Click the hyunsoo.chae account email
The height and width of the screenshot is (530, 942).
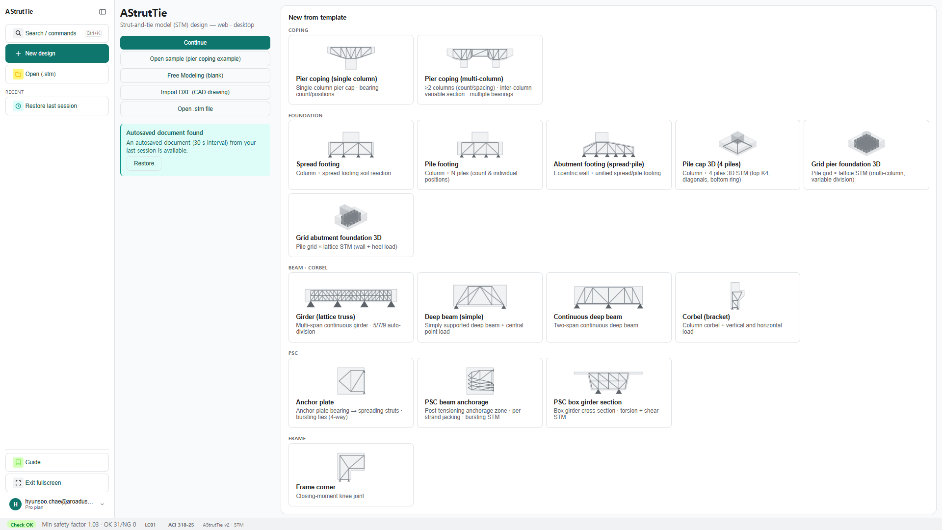point(59,502)
